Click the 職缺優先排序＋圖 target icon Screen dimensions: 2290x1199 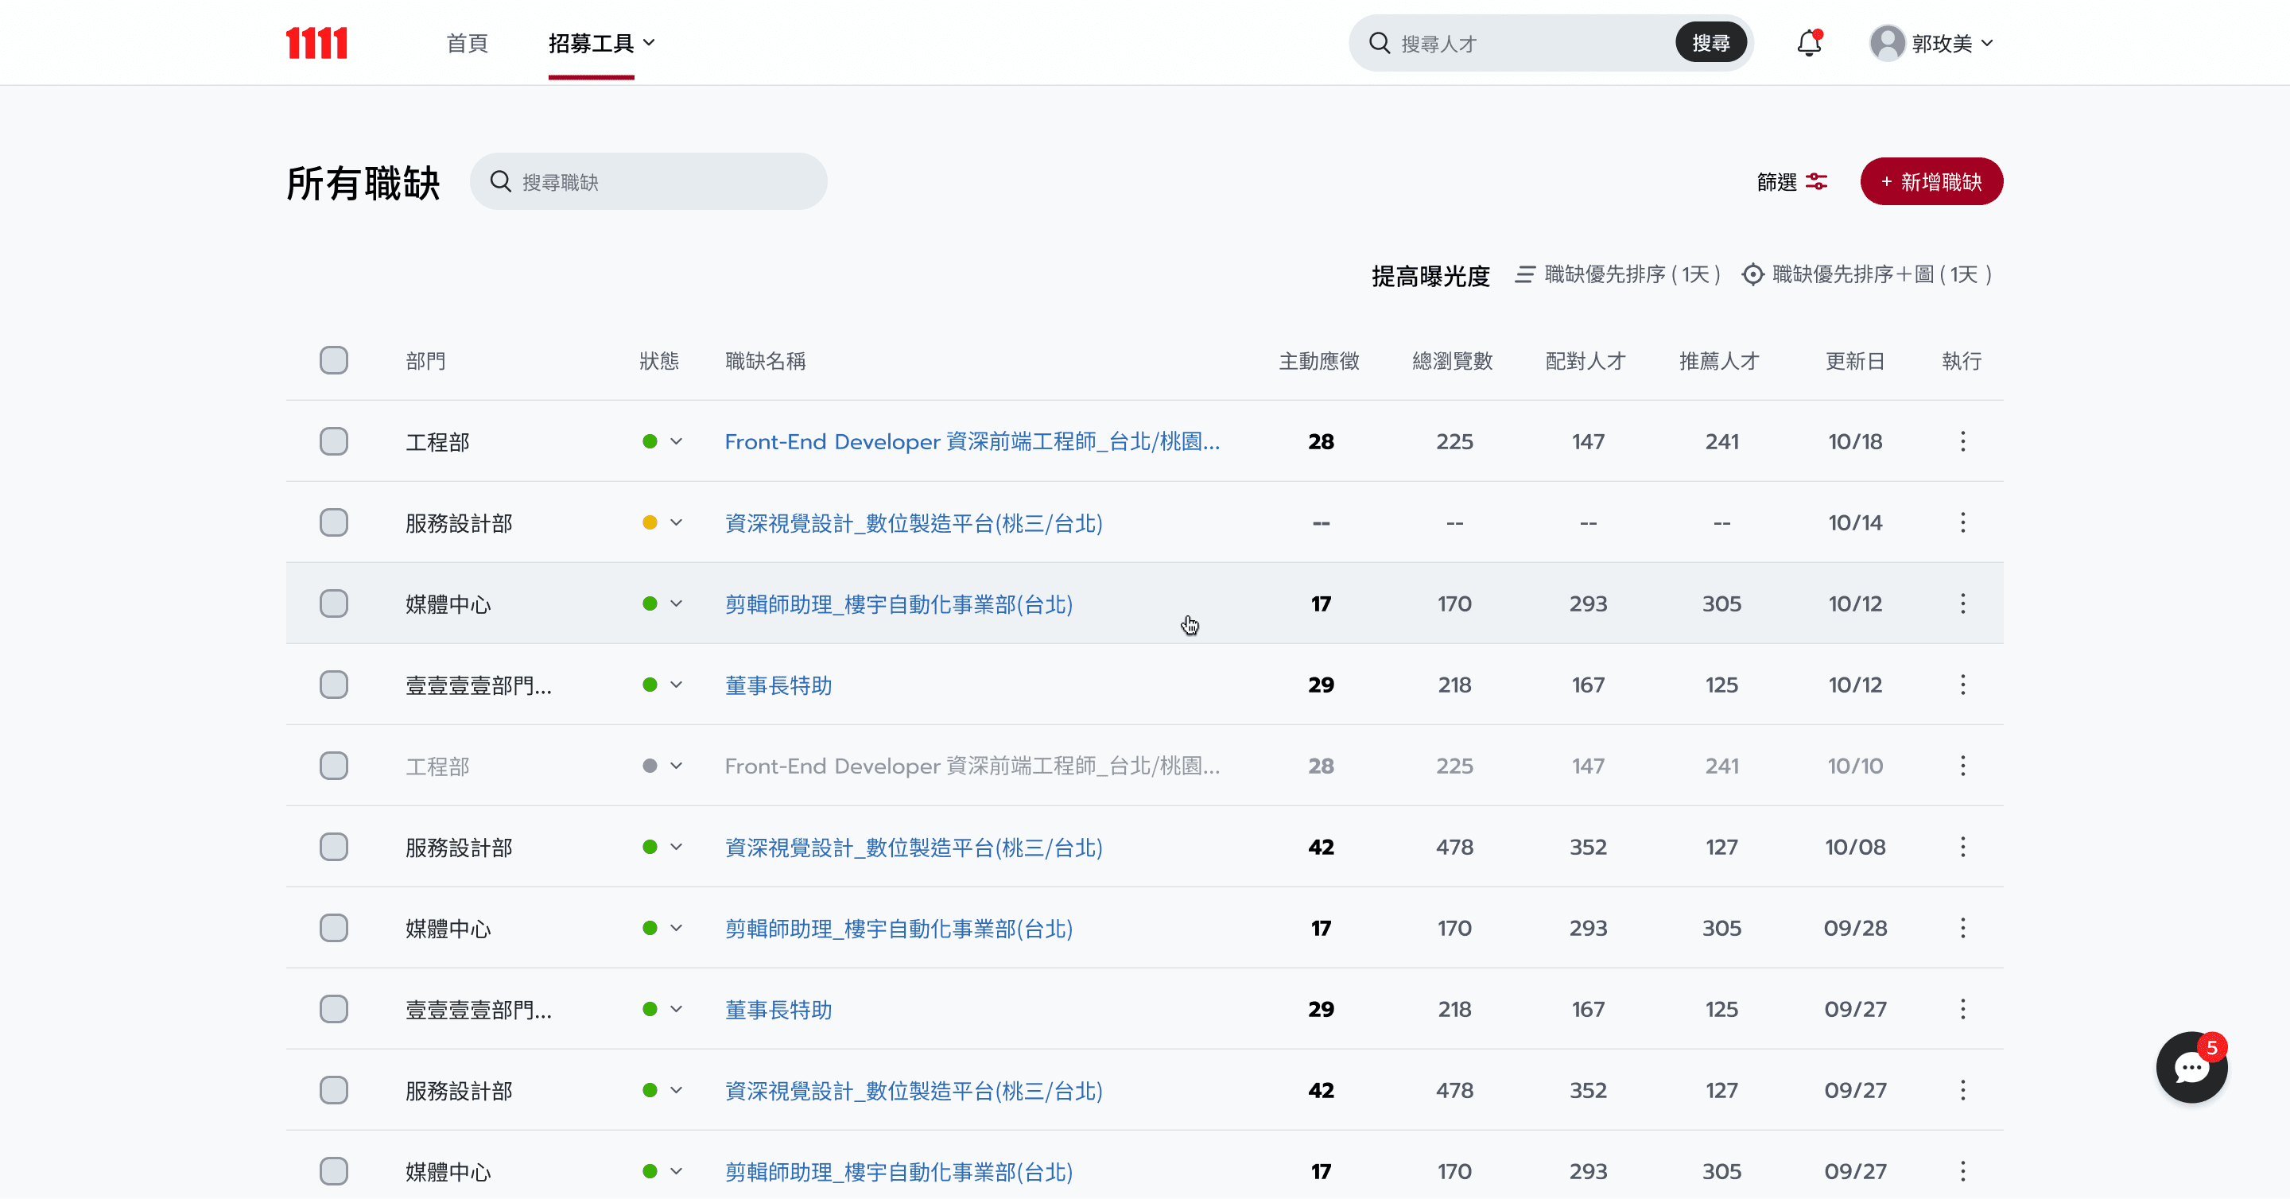pyautogui.click(x=1752, y=274)
